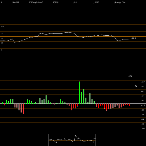Click the current RSI value 38.8
Viewport: 146px width, 146px height.
coord(133,38)
